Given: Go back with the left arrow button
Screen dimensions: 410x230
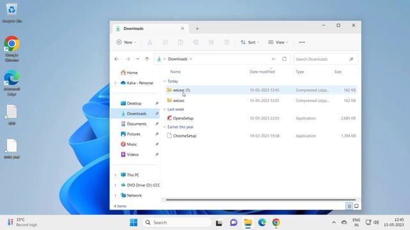Looking at the screenshot, I should [x=117, y=59].
